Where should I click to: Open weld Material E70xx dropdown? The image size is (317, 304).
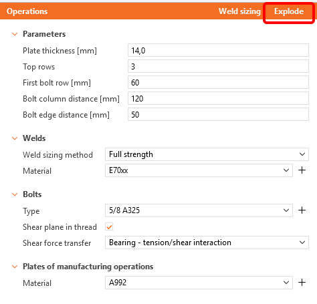(199, 170)
